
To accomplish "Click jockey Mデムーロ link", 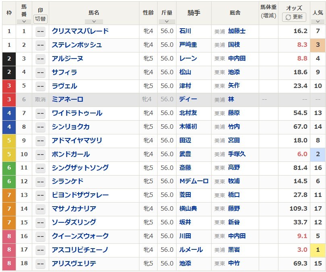I will pos(194,181).
